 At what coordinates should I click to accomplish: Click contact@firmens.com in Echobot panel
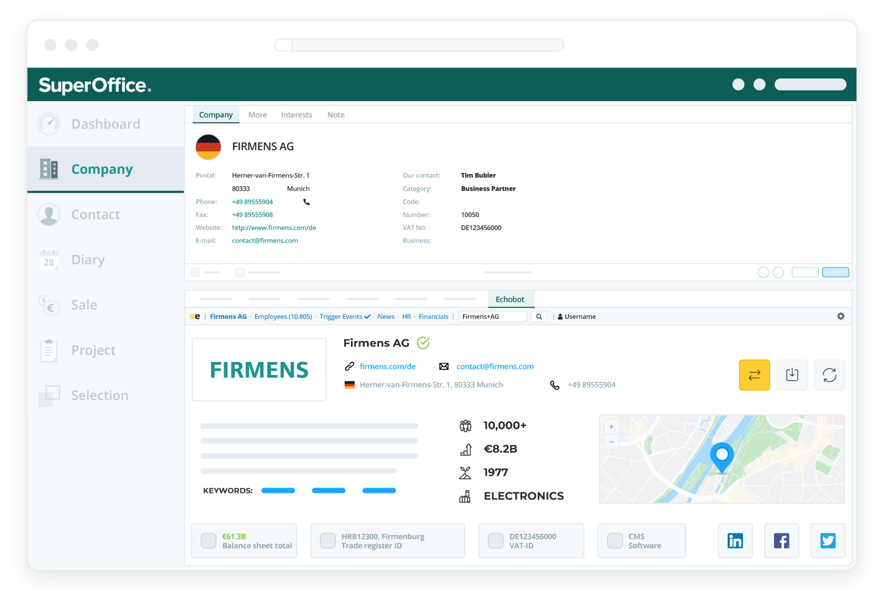(495, 366)
